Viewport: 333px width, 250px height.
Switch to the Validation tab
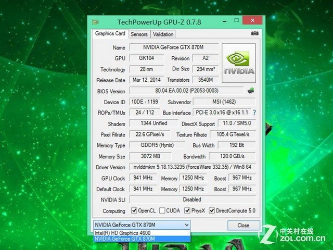163,34
